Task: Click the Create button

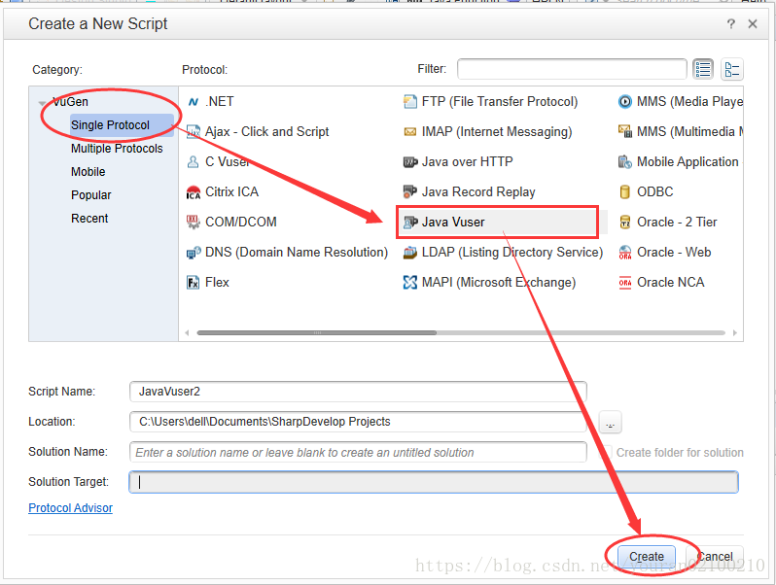Action: click(x=647, y=557)
